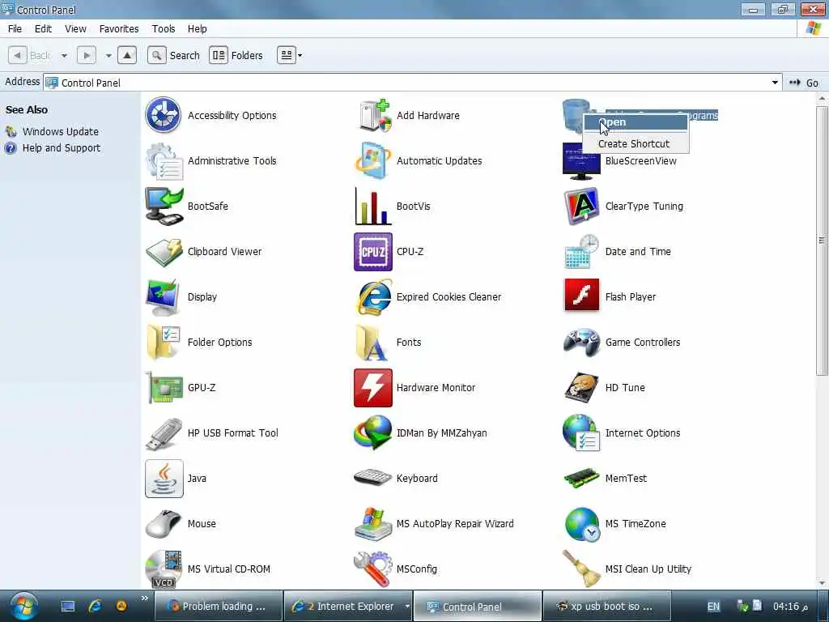
Task: Open the Java icon
Action: tap(164, 479)
